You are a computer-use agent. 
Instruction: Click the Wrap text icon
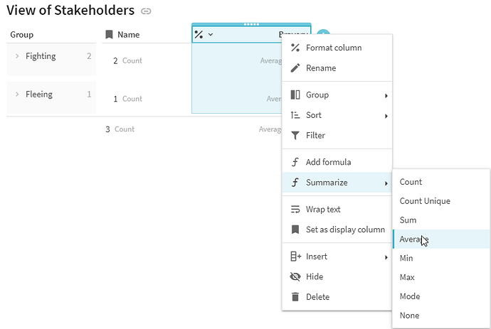click(x=295, y=210)
